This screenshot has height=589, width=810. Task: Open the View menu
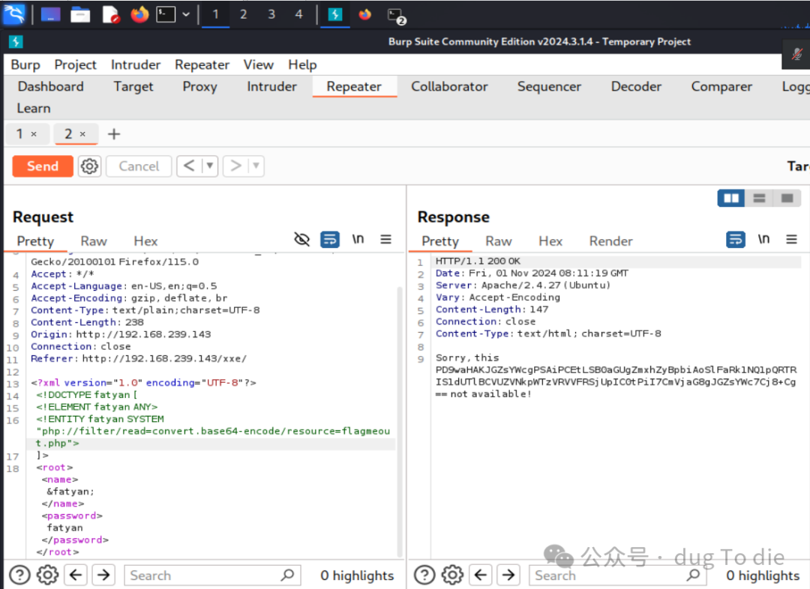[x=258, y=64]
